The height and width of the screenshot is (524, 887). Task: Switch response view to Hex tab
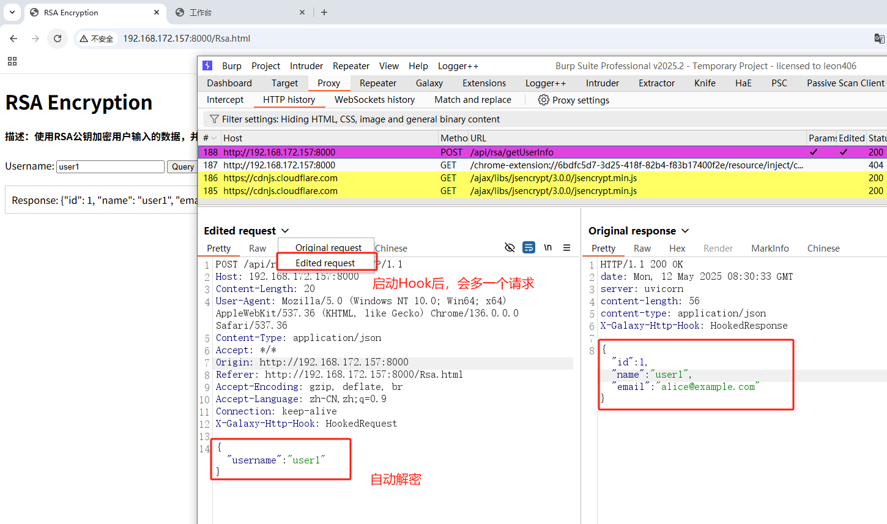(677, 248)
